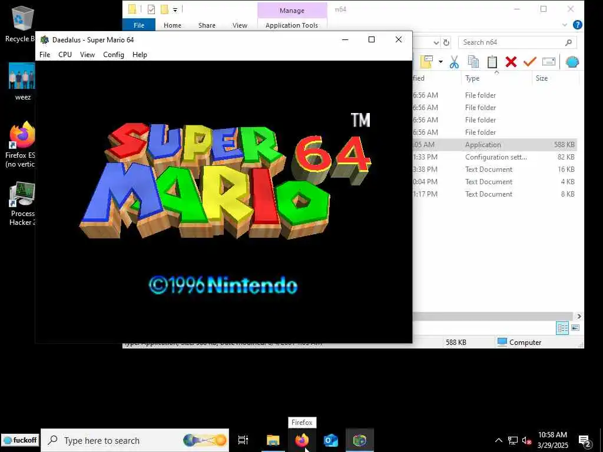Show hidden system tray icons

pyautogui.click(x=498, y=440)
